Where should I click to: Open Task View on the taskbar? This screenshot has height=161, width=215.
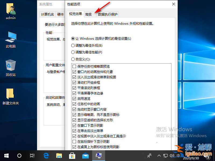(x=32, y=155)
